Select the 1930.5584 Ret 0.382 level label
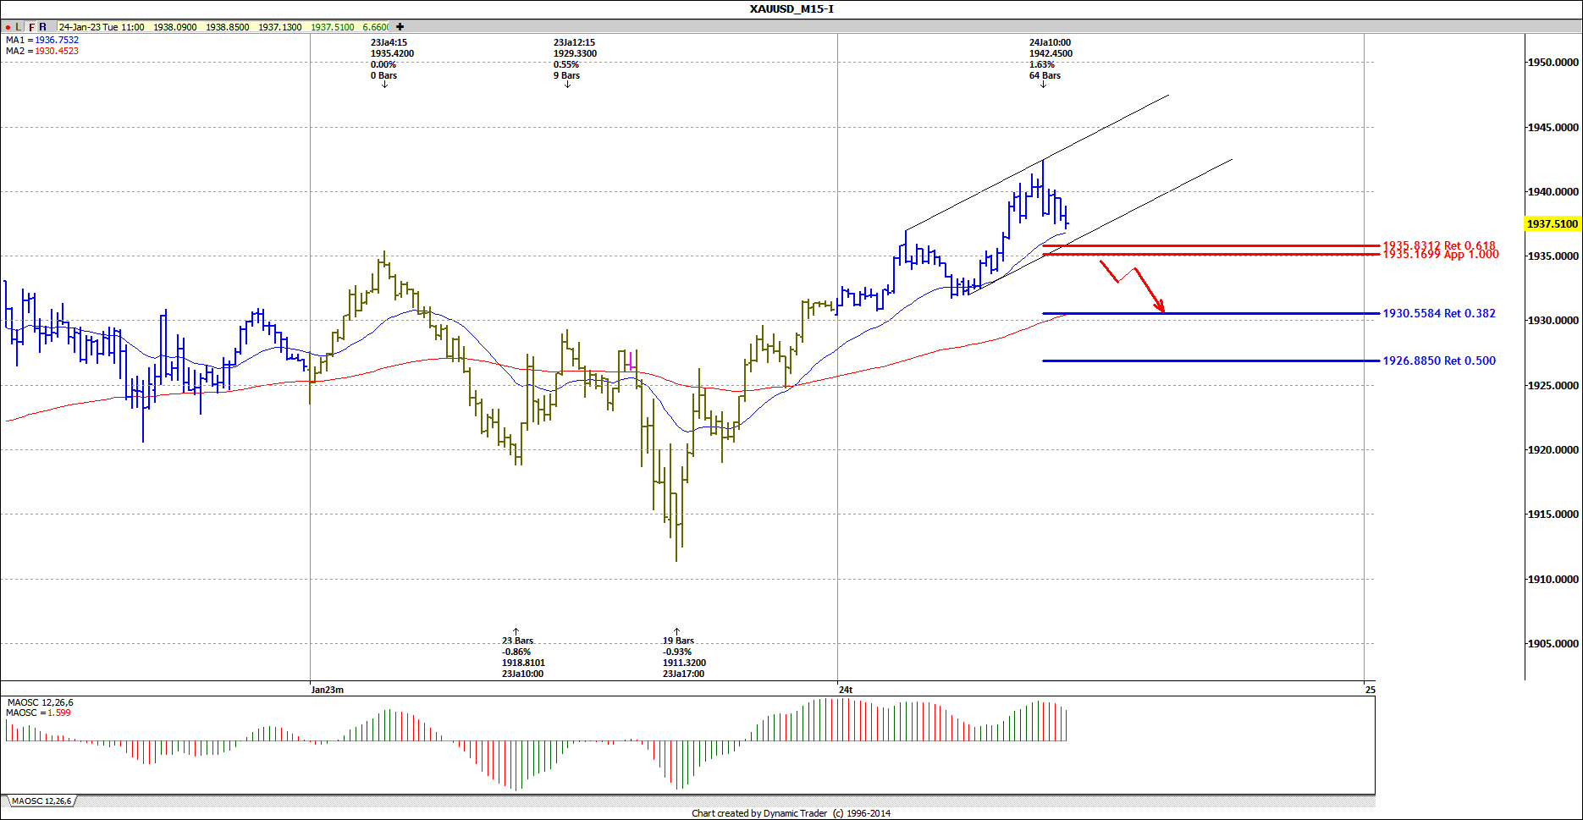This screenshot has width=1583, height=820. (x=1439, y=313)
